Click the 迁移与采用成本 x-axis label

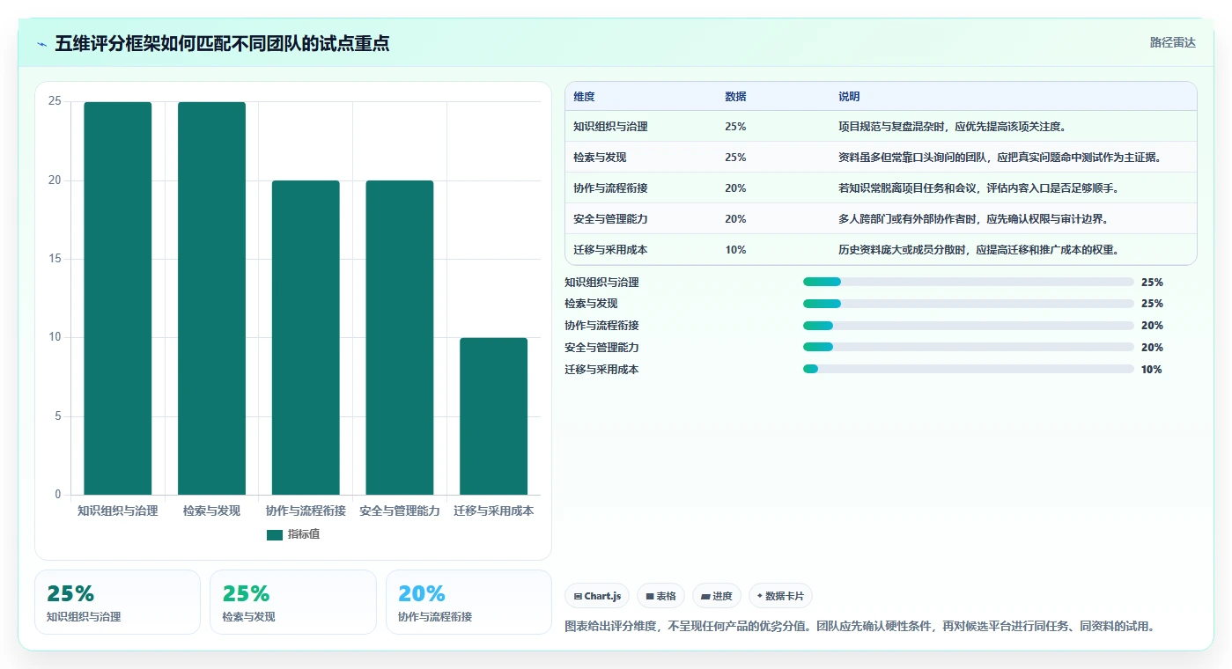pyautogui.click(x=494, y=511)
